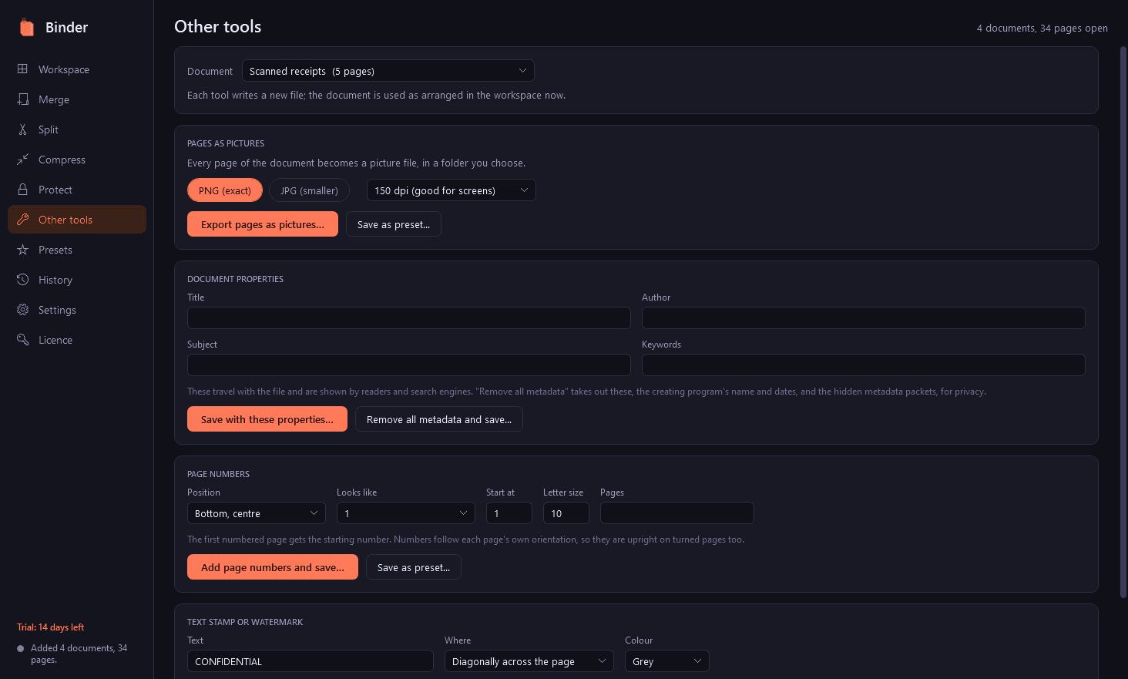
Task: Click the Start at number field
Action: click(509, 513)
